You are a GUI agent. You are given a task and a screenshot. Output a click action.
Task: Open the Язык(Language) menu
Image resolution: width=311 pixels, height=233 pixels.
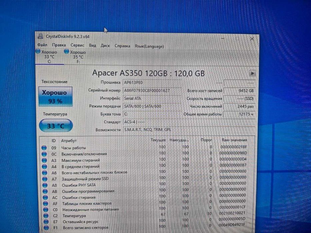pos(149,46)
